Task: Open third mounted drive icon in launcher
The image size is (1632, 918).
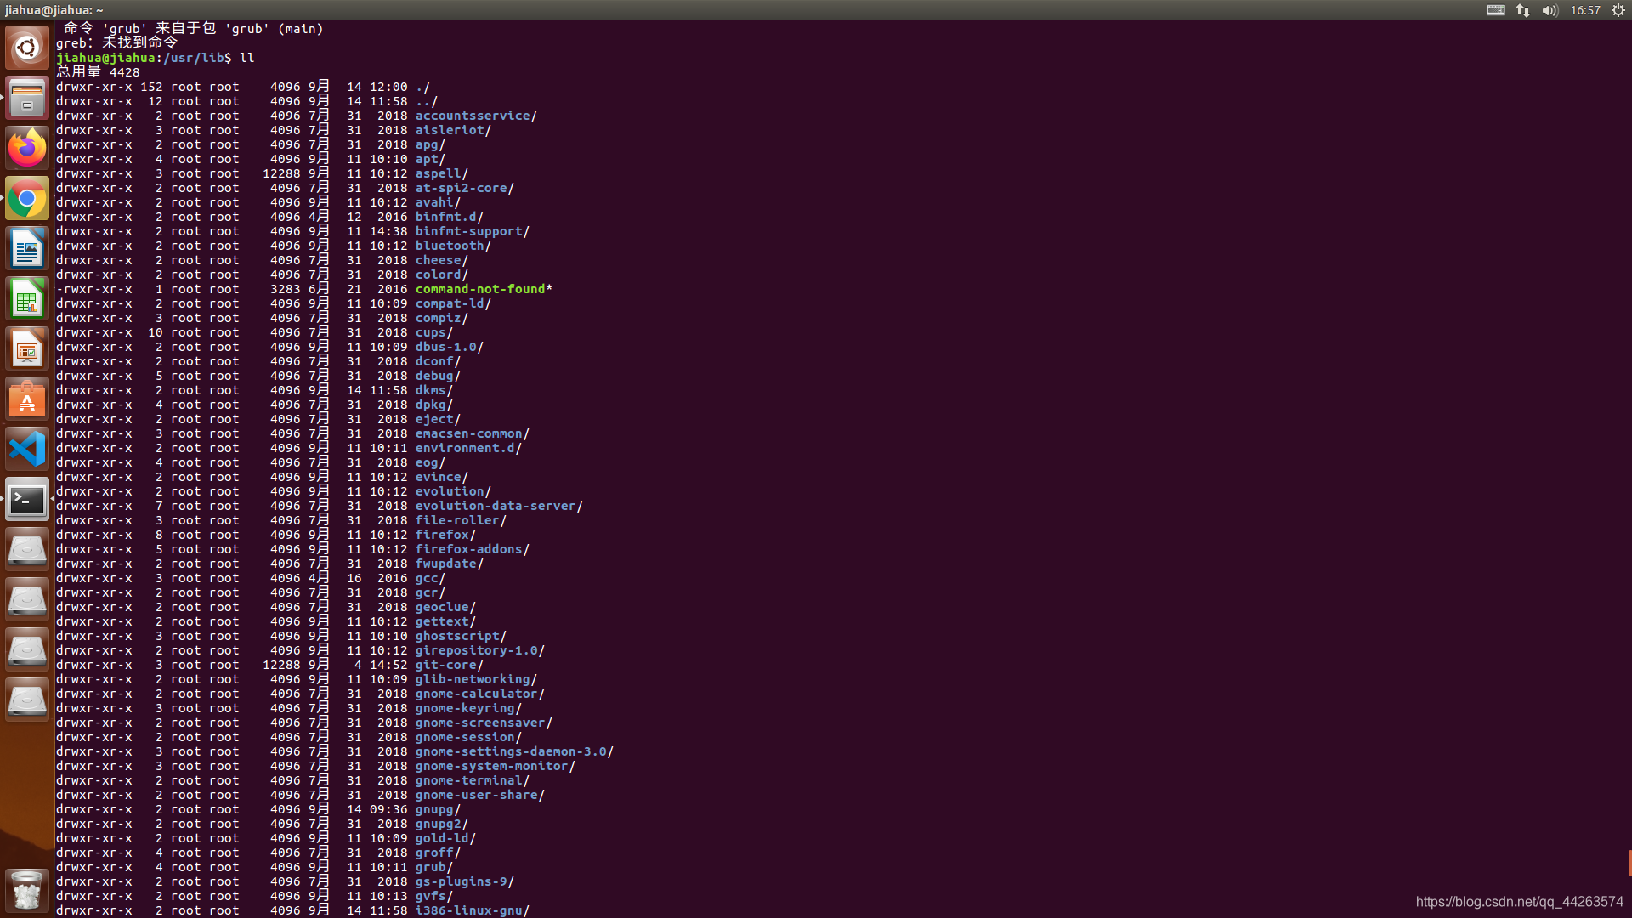Action: (27, 650)
